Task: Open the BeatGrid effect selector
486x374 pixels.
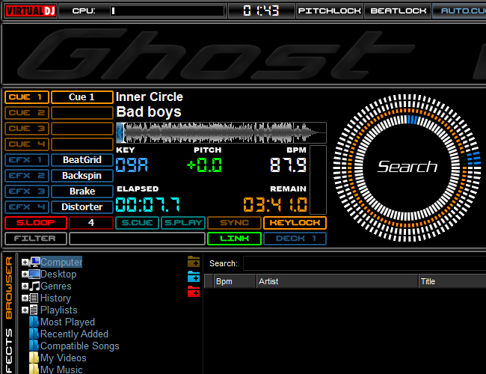Action: [x=82, y=160]
